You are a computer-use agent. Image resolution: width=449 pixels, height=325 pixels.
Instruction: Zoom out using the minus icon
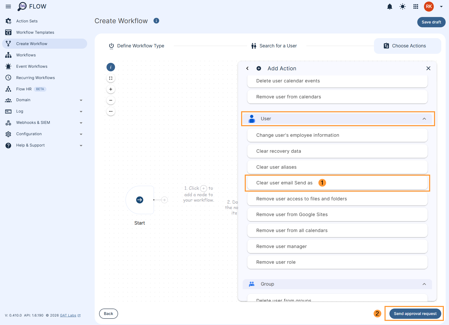click(x=111, y=100)
